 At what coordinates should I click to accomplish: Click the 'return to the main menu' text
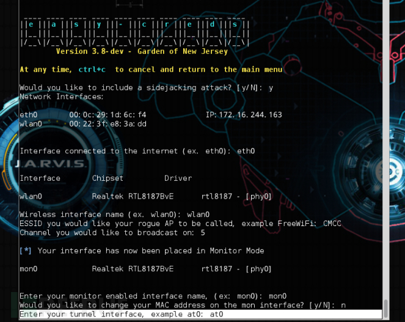coord(230,70)
